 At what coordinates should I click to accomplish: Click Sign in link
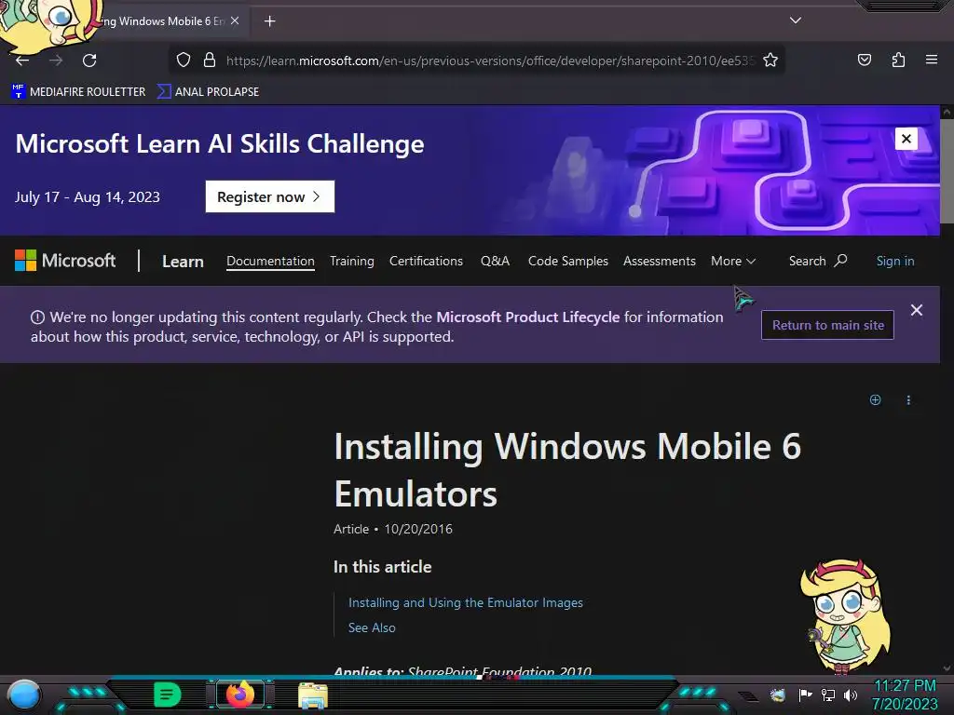pyautogui.click(x=895, y=261)
